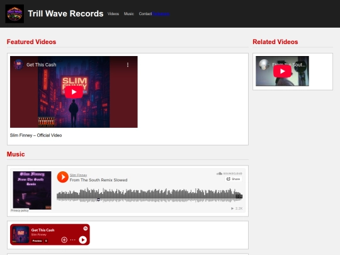Open the SoundCloud Privacy policy link
This screenshot has height=255, width=340.
click(x=20, y=210)
